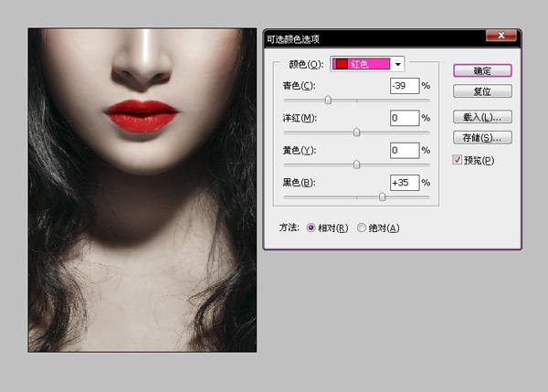Click the 洋红 magenta percentage input field
548x392 pixels.
(405, 118)
